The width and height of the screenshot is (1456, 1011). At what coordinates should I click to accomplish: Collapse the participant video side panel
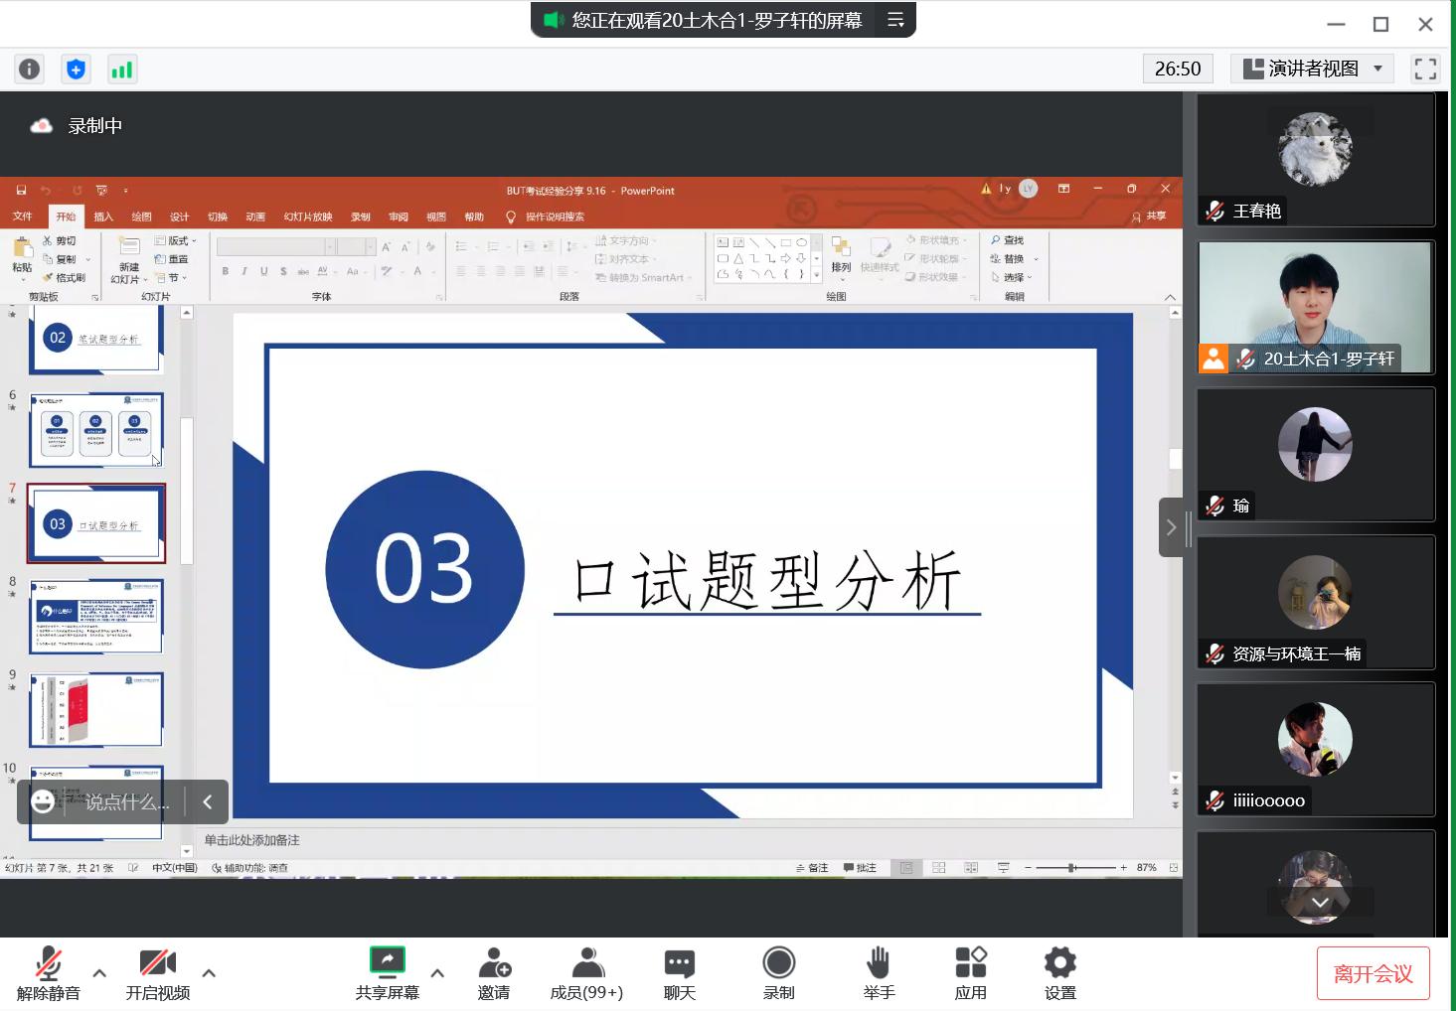1171,527
